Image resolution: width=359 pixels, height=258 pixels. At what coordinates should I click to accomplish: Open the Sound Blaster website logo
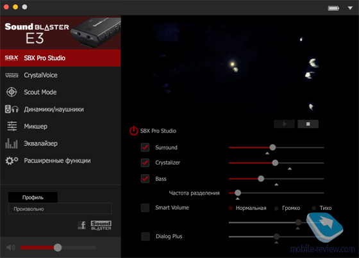pos(101,225)
